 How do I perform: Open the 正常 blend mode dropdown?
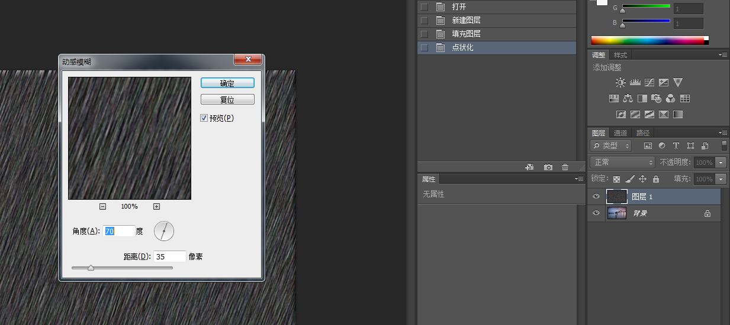(622, 162)
